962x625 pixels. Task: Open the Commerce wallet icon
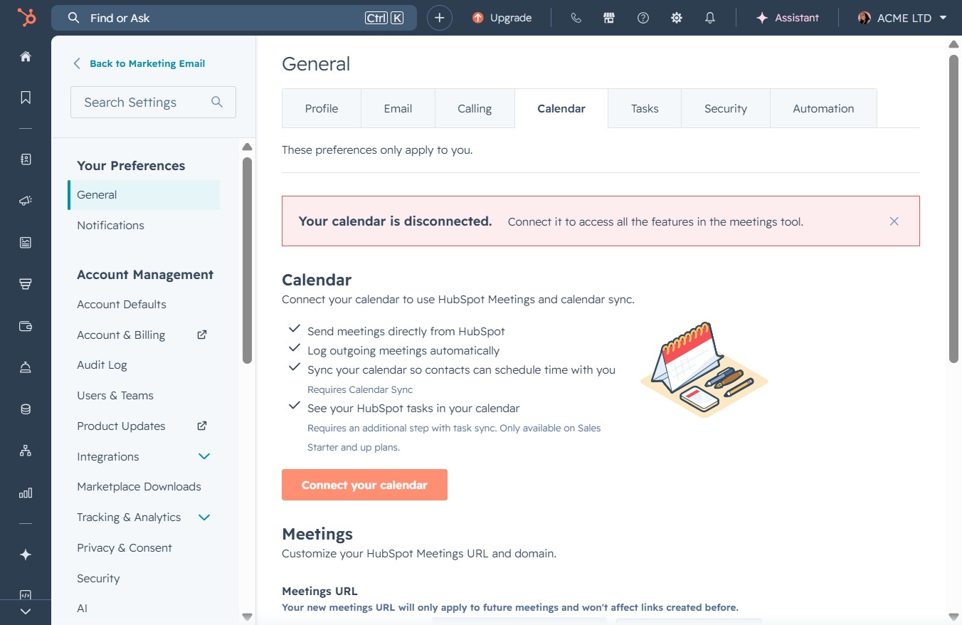pyautogui.click(x=26, y=326)
